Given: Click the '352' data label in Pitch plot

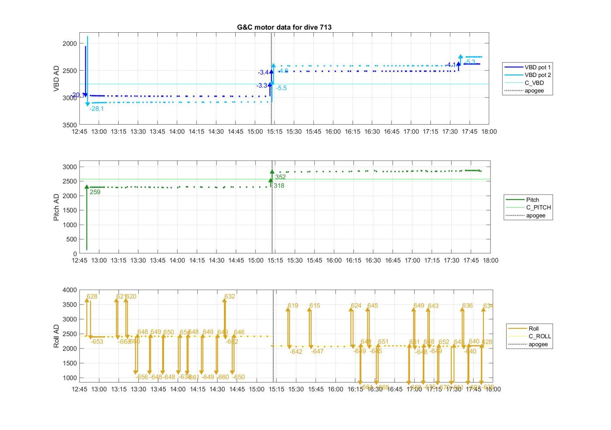Looking at the screenshot, I should click(281, 177).
